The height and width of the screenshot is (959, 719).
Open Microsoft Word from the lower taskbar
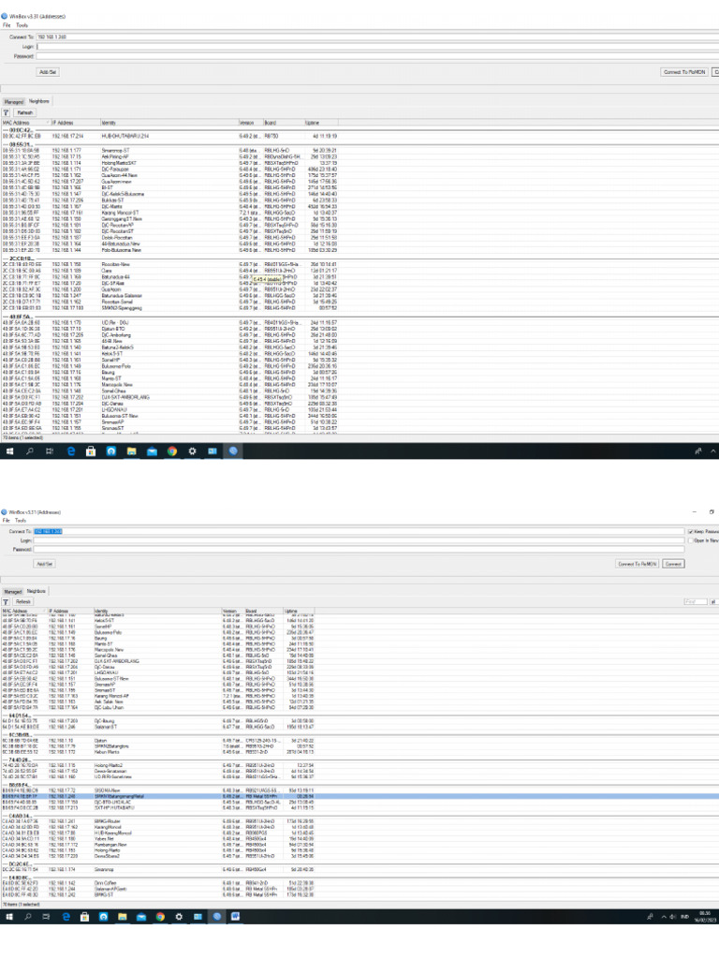coord(235,917)
